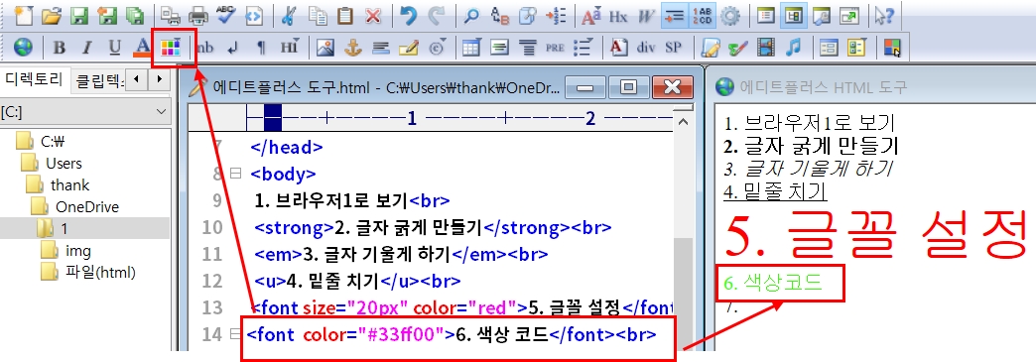1036x362 pixels.
Task: Open a file with folder icon
Action: tap(52, 16)
